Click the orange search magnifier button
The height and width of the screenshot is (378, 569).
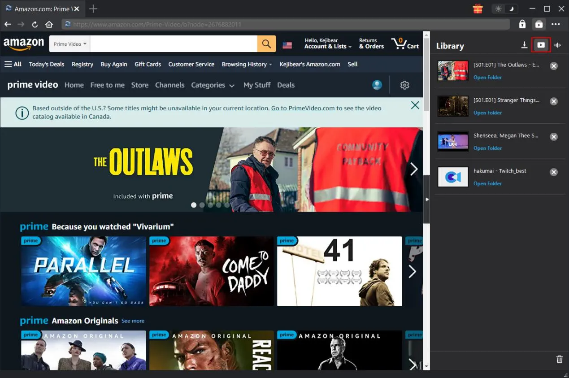[266, 43]
